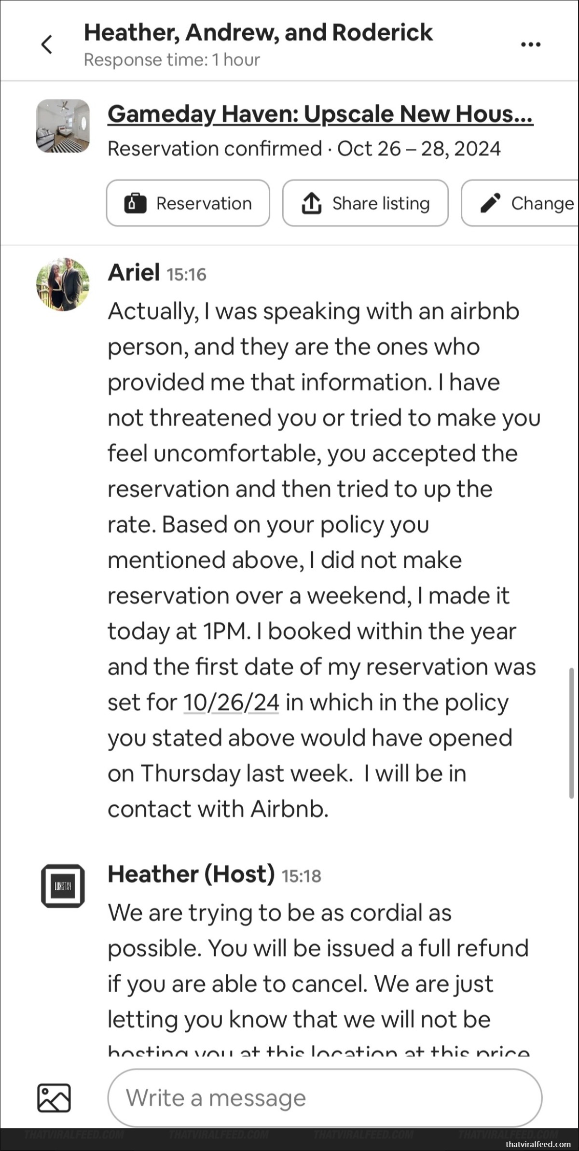
Task: Tap the underlined date 10/26/24
Action: (x=231, y=702)
